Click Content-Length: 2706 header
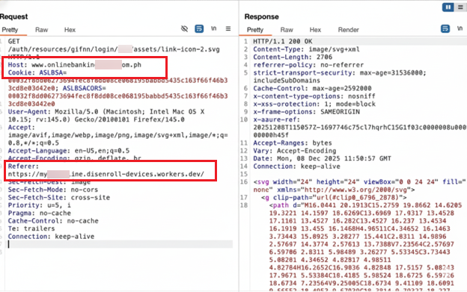467x292 pixels. (293, 57)
